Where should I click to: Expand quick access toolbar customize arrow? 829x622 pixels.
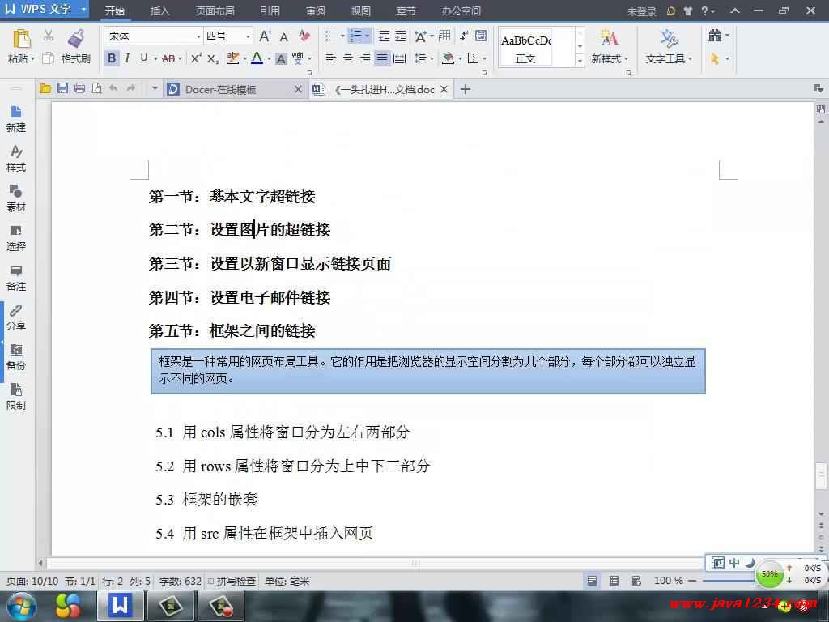[155, 89]
